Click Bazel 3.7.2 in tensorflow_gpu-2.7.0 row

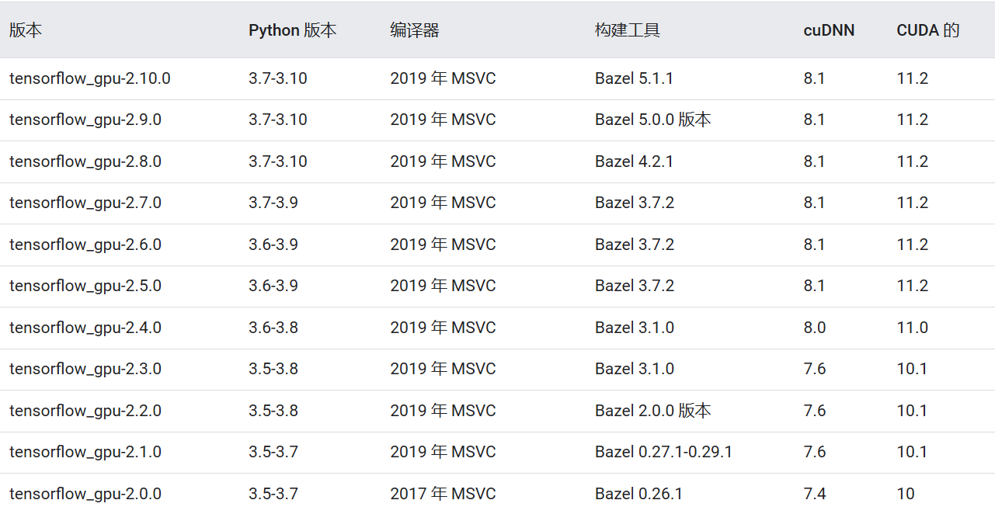pyautogui.click(x=635, y=203)
